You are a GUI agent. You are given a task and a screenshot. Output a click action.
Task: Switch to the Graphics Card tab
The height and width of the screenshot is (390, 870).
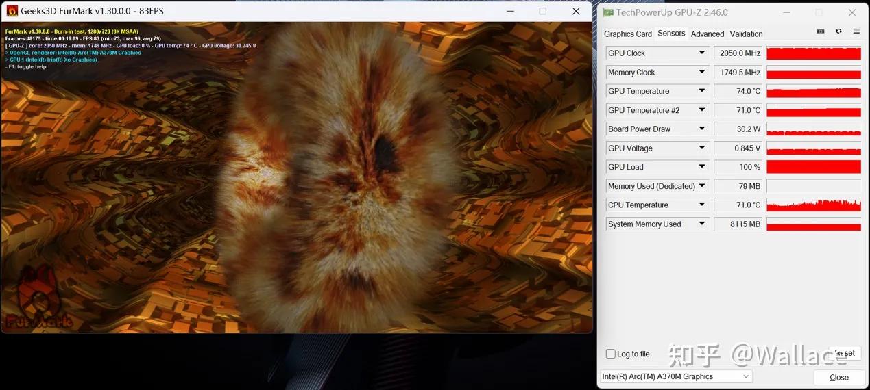tap(627, 34)
